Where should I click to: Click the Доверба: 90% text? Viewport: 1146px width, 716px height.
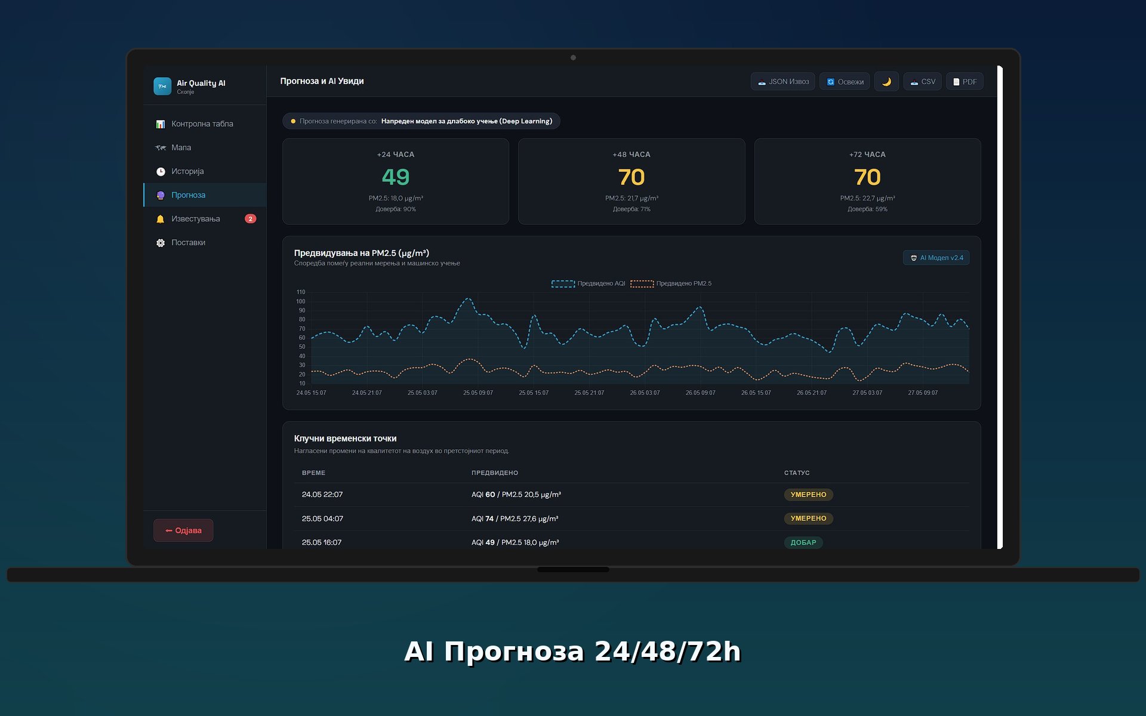click(396, 209)
